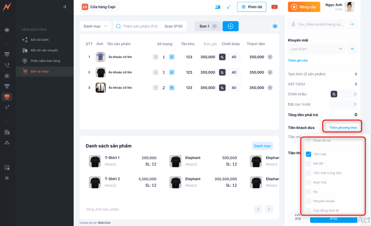Click the settings gear above order table
Screen dimensions: 371x226
click(x=275, y=26)
